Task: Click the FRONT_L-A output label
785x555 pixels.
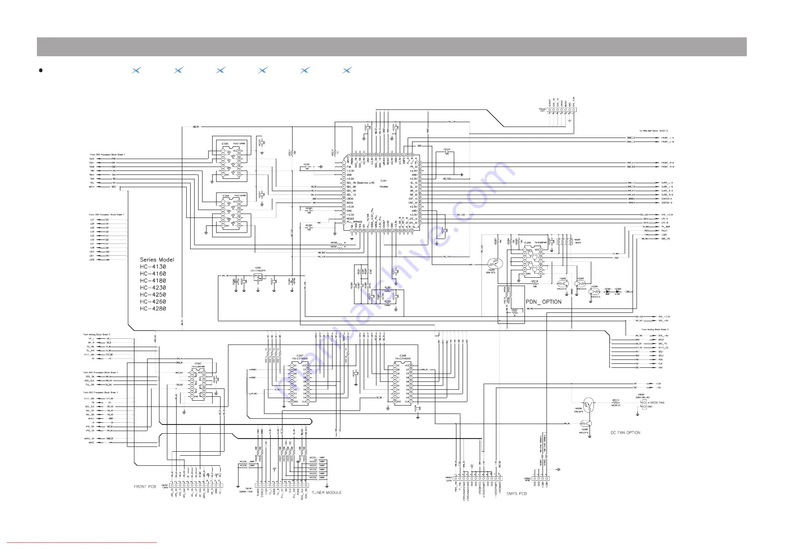Action: pos(668,138)
